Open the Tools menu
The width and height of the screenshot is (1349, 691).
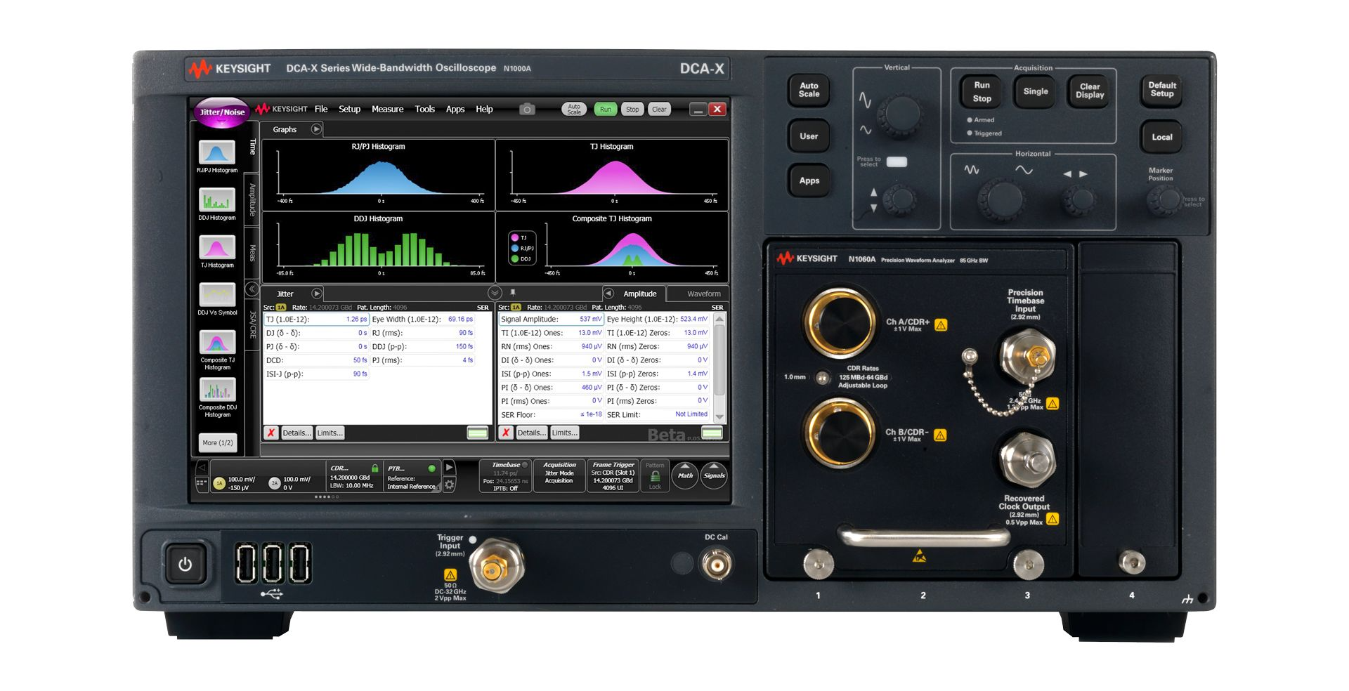point(425,109)
